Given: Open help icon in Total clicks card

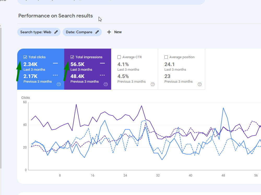Looking at the screenshot, I should coord(59,84).
